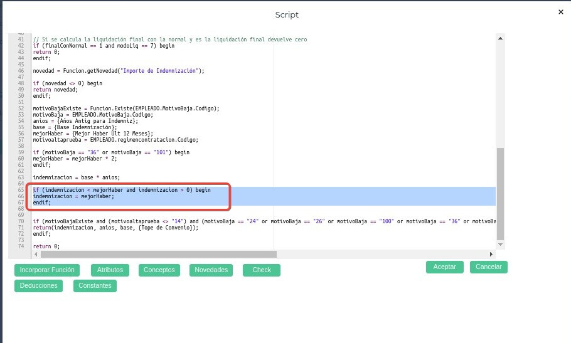
Task: Click line 'if (finalConNormal == 1 and modoLiq == 7) begin'
Action: tap(104, 46)
